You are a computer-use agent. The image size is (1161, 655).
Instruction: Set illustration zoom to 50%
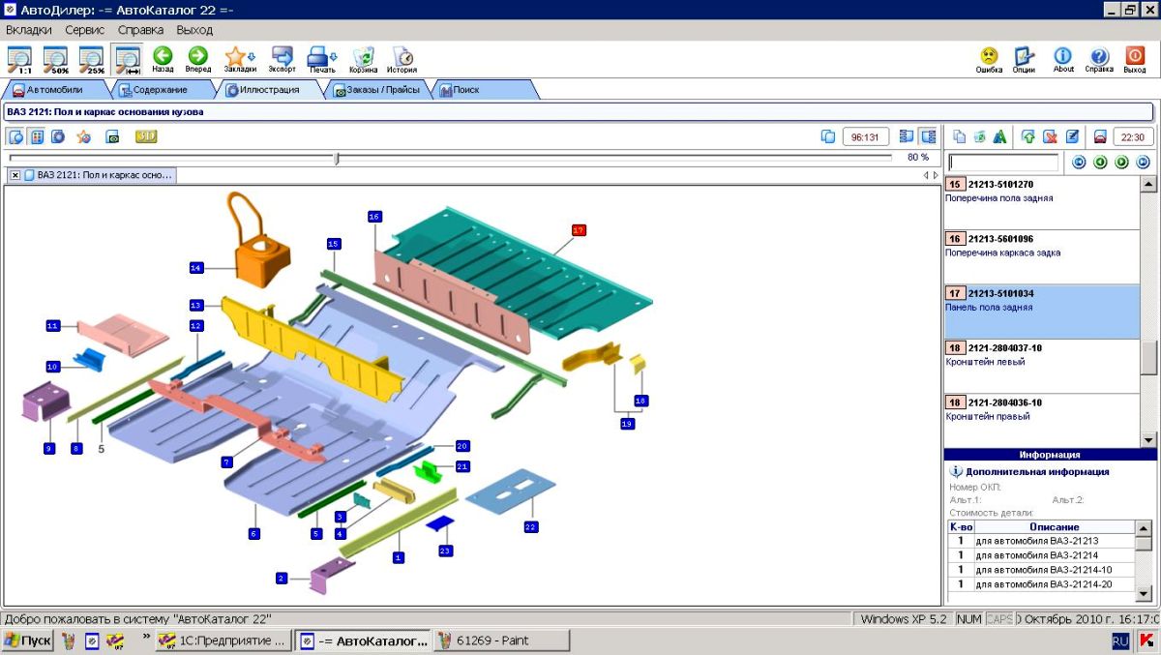(x=55, y=60)
